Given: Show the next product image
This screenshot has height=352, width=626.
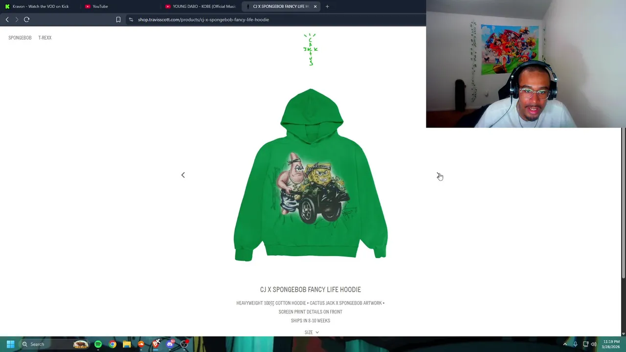Looking at the screenshot, I should [x=438, y=175].
